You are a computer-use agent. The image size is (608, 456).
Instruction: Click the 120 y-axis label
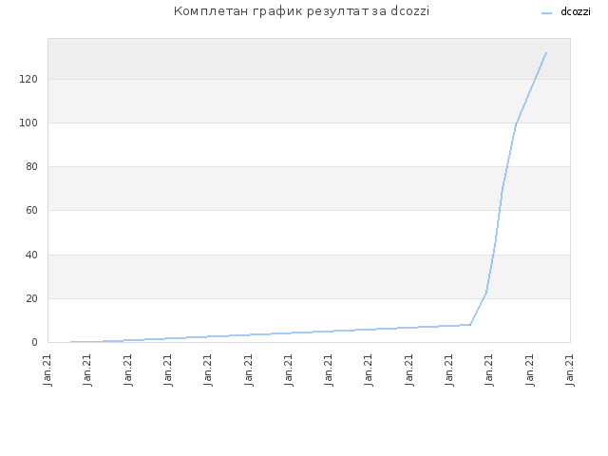pyautogui.click(x=28, y=79)
